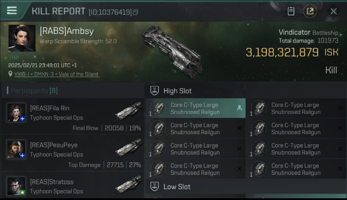This screenshot has height=200, width=347.
Task: Open the YXIB-I Vale of the Silent location link
Action: click(x=57, y=74)
